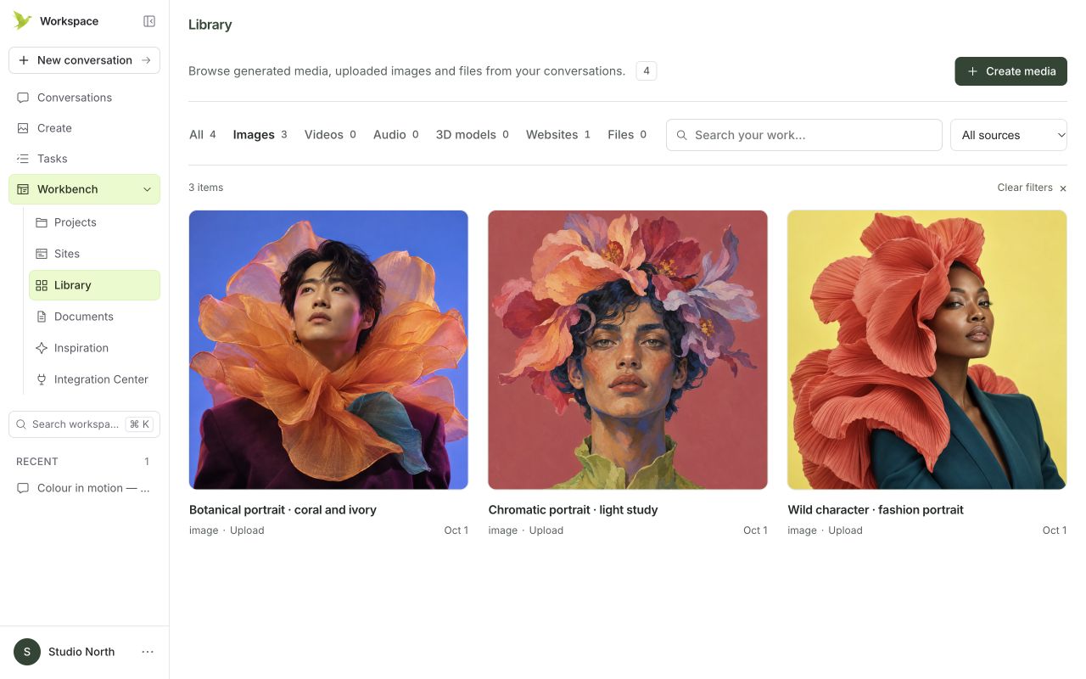Collapse the Workbench section chevron

point(147,189)
